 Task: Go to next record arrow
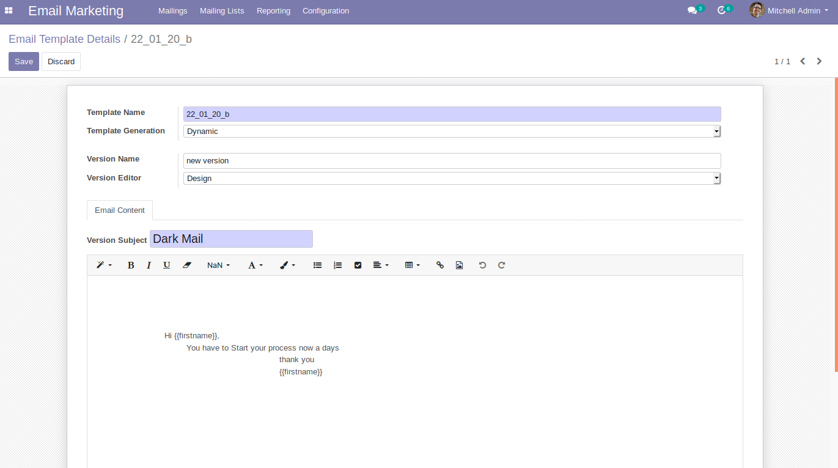(820, 61)
